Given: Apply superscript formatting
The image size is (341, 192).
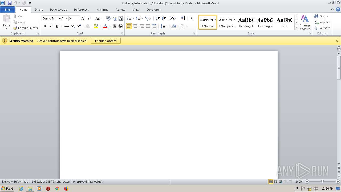Looking at the screenshot, I should 79,26.
